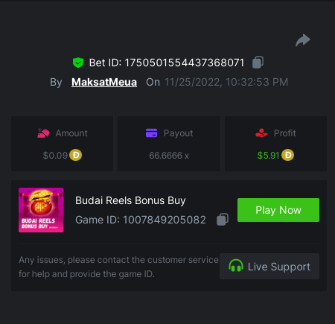
Task: Click the share arrow icon
Action: [x=303, y=40]
